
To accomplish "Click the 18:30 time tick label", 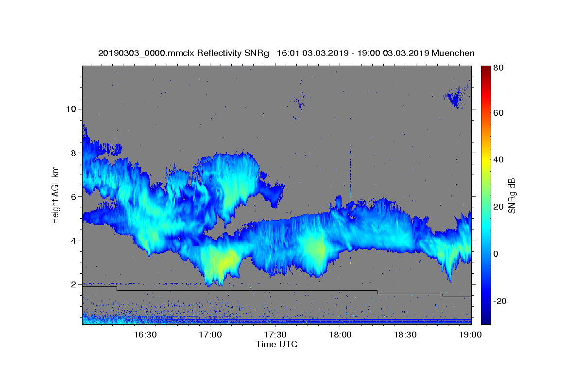I will (405, 335).
